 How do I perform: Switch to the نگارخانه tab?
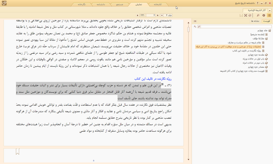[82, 5]
